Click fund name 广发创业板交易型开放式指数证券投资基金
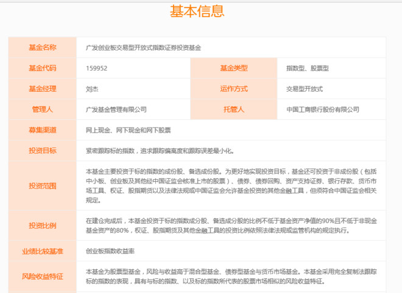The image size is (402, 293). tap(143, 48)
